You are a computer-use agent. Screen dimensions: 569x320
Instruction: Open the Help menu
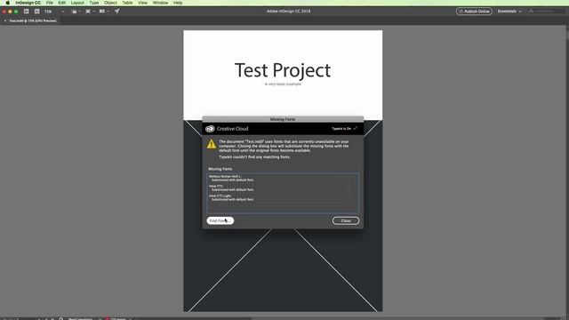[x=178, y=3]
